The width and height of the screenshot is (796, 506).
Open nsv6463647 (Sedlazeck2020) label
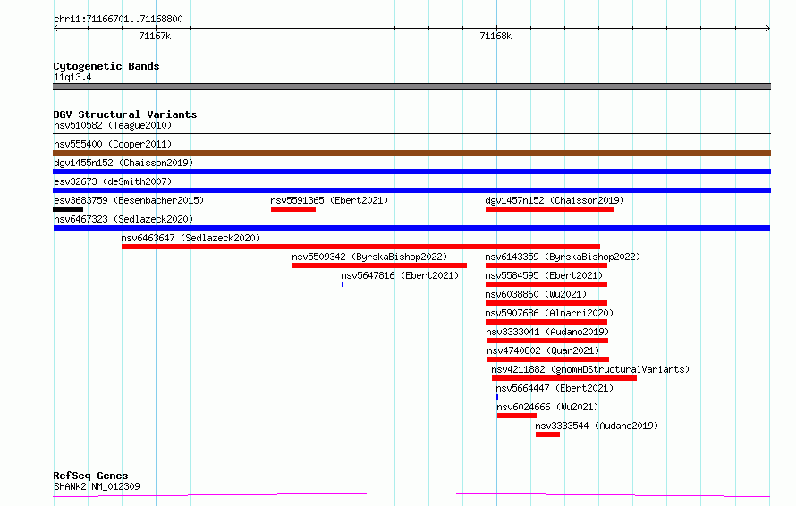(x=191, y=238)
